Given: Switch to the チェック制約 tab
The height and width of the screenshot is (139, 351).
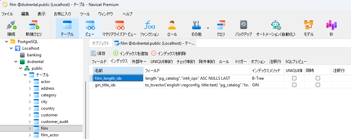Looking at the screenshot, I should (186, 61).
